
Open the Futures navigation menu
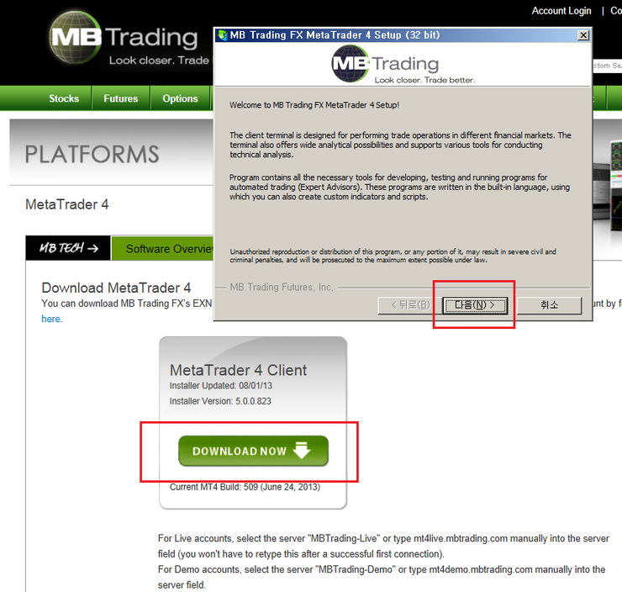click(120, 98)
